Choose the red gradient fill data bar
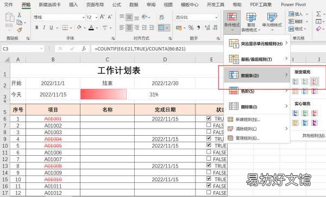The width and height of the screenshot is (326, 197). tap(315, 81)
